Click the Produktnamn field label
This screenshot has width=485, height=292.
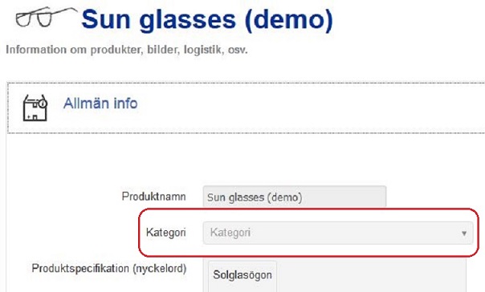pyautogui.click(x=153, y=197)
